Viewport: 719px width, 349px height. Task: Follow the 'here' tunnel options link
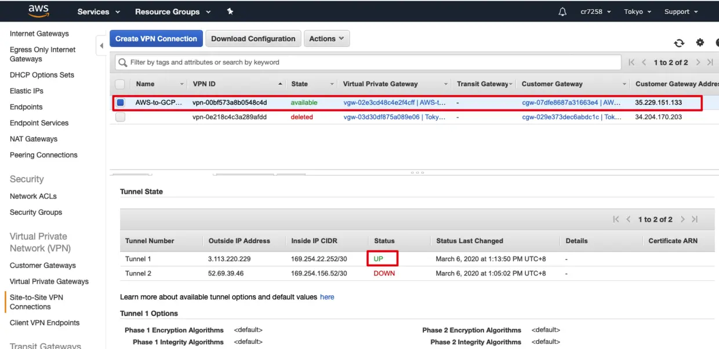tap(327, 297)
